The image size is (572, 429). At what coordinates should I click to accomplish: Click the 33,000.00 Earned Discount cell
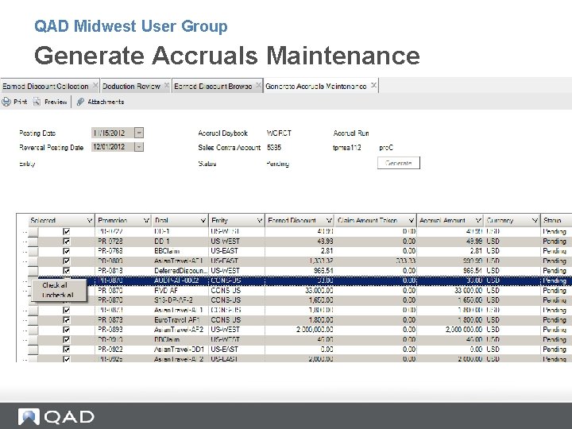pyautogui.click(x=300, y=291)
